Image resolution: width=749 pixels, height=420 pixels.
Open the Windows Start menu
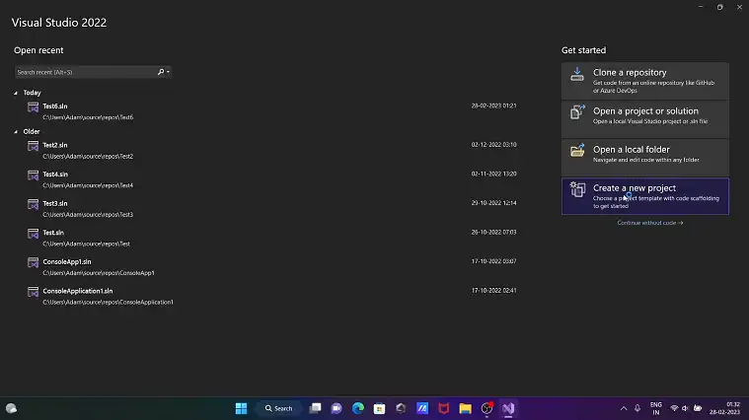pyautogui.click(x=241, y=408)
